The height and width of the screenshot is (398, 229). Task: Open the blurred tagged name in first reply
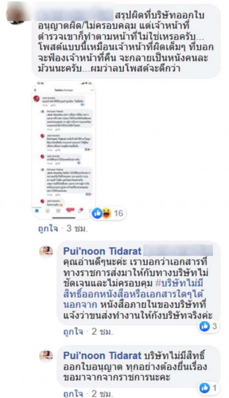(178, 251)
